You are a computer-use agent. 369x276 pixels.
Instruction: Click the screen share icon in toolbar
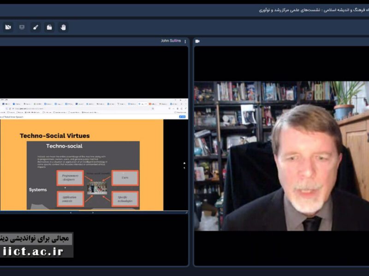(x=22, y=27)
